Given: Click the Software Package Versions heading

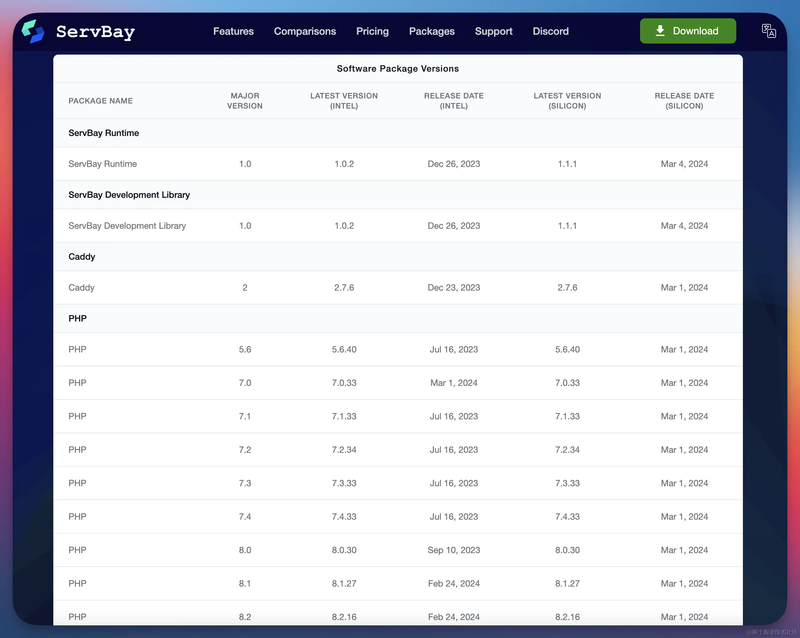Looking at the screenshot, I should 398,69.
